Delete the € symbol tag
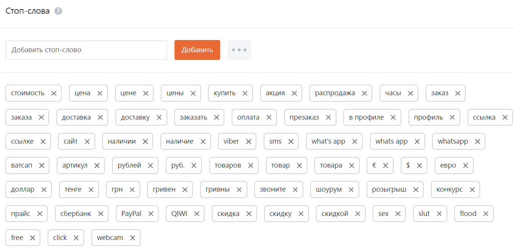The width and height of the screenshot is (514, 251). point(386,166)
